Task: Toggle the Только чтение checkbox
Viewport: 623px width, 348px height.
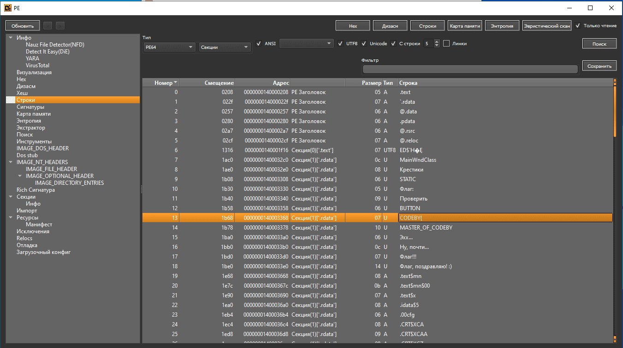Action: click(578, 26)
